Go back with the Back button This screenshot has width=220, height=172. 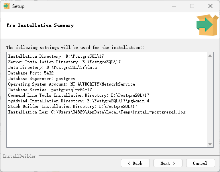coord(135,163)
